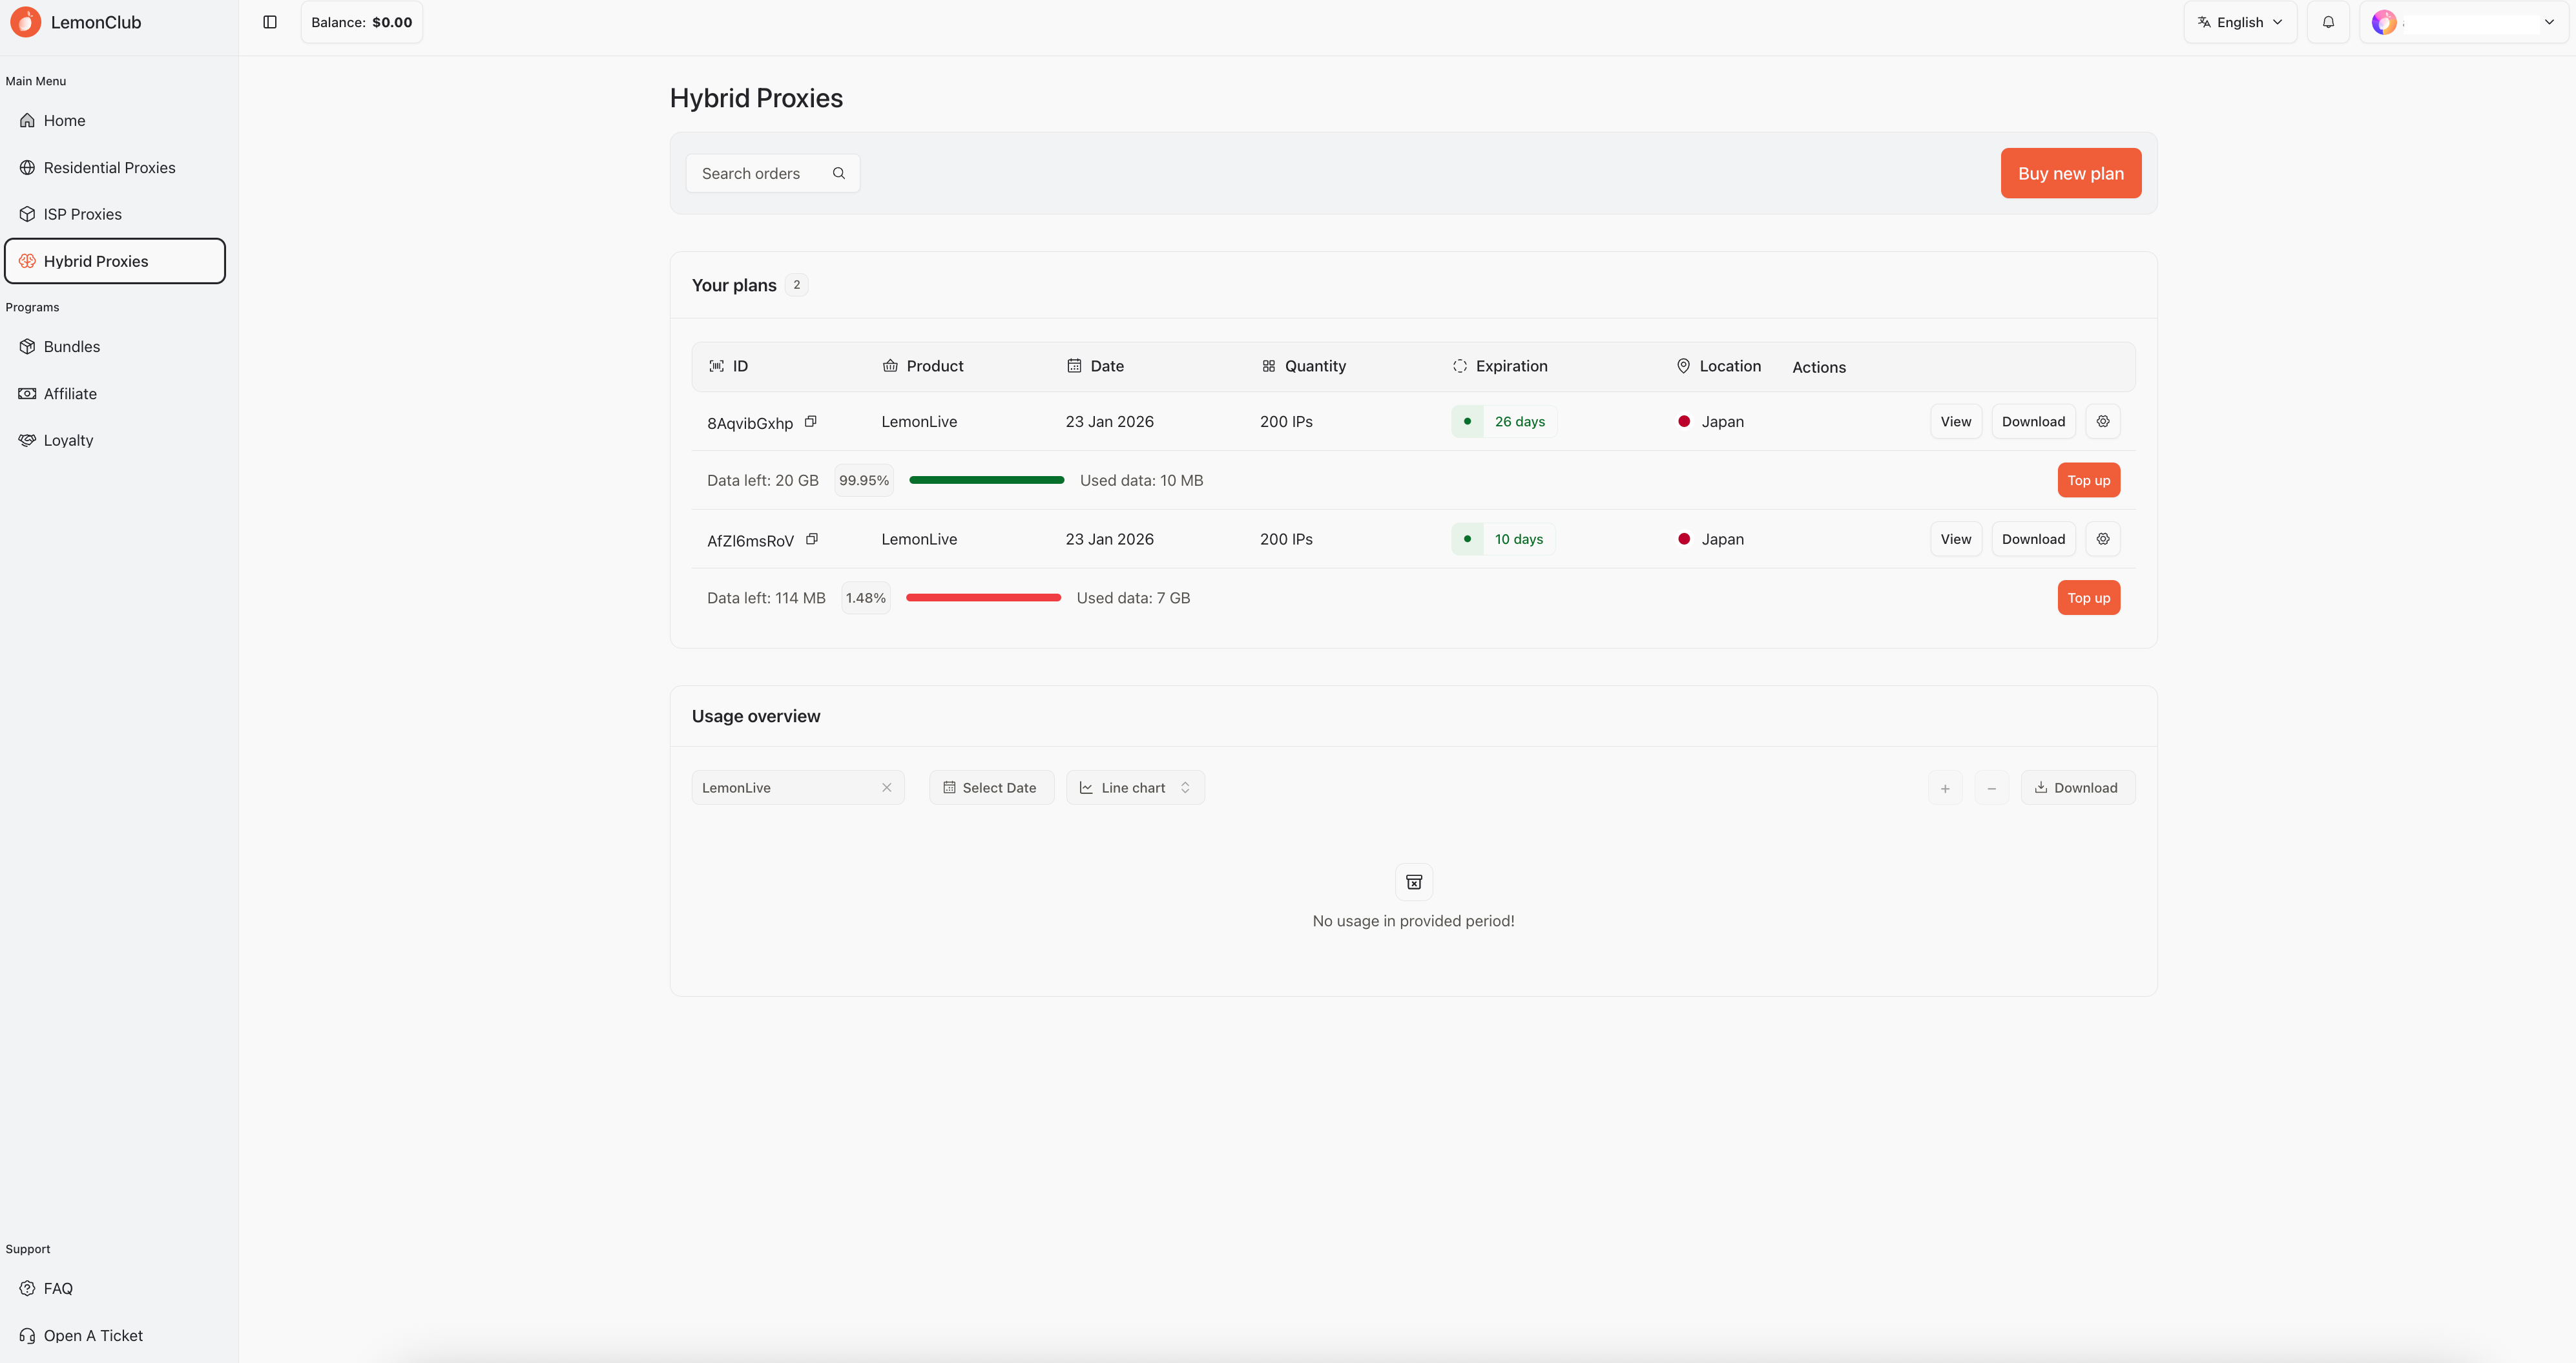Open settings gear for 10 days plan
Screen dimensions: 2576x1363
click(2103, 539)
